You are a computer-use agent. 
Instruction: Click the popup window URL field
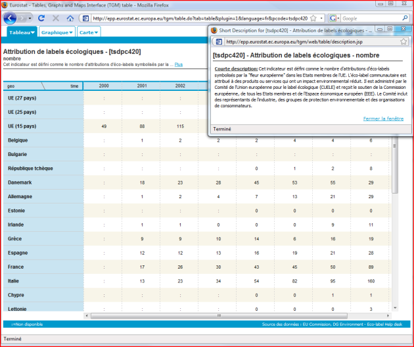coord(311,41)
